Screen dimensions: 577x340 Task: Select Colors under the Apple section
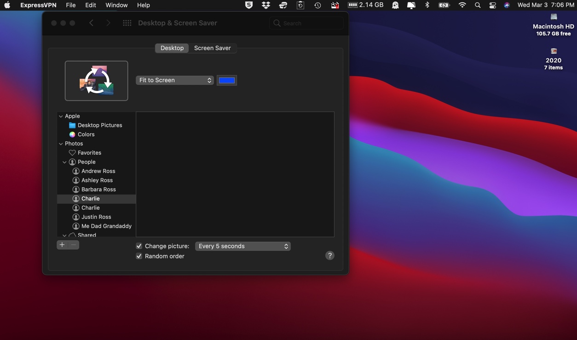(x=86, y=134)
